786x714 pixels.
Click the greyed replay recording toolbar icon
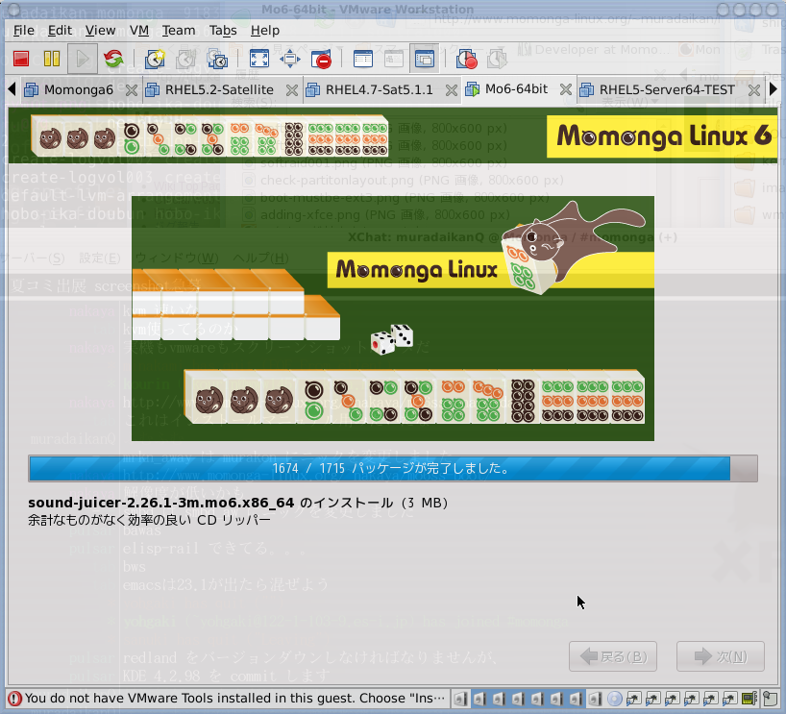click(x=497, y=60)
